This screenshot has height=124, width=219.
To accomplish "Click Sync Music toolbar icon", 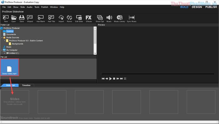I will point(132,19).
